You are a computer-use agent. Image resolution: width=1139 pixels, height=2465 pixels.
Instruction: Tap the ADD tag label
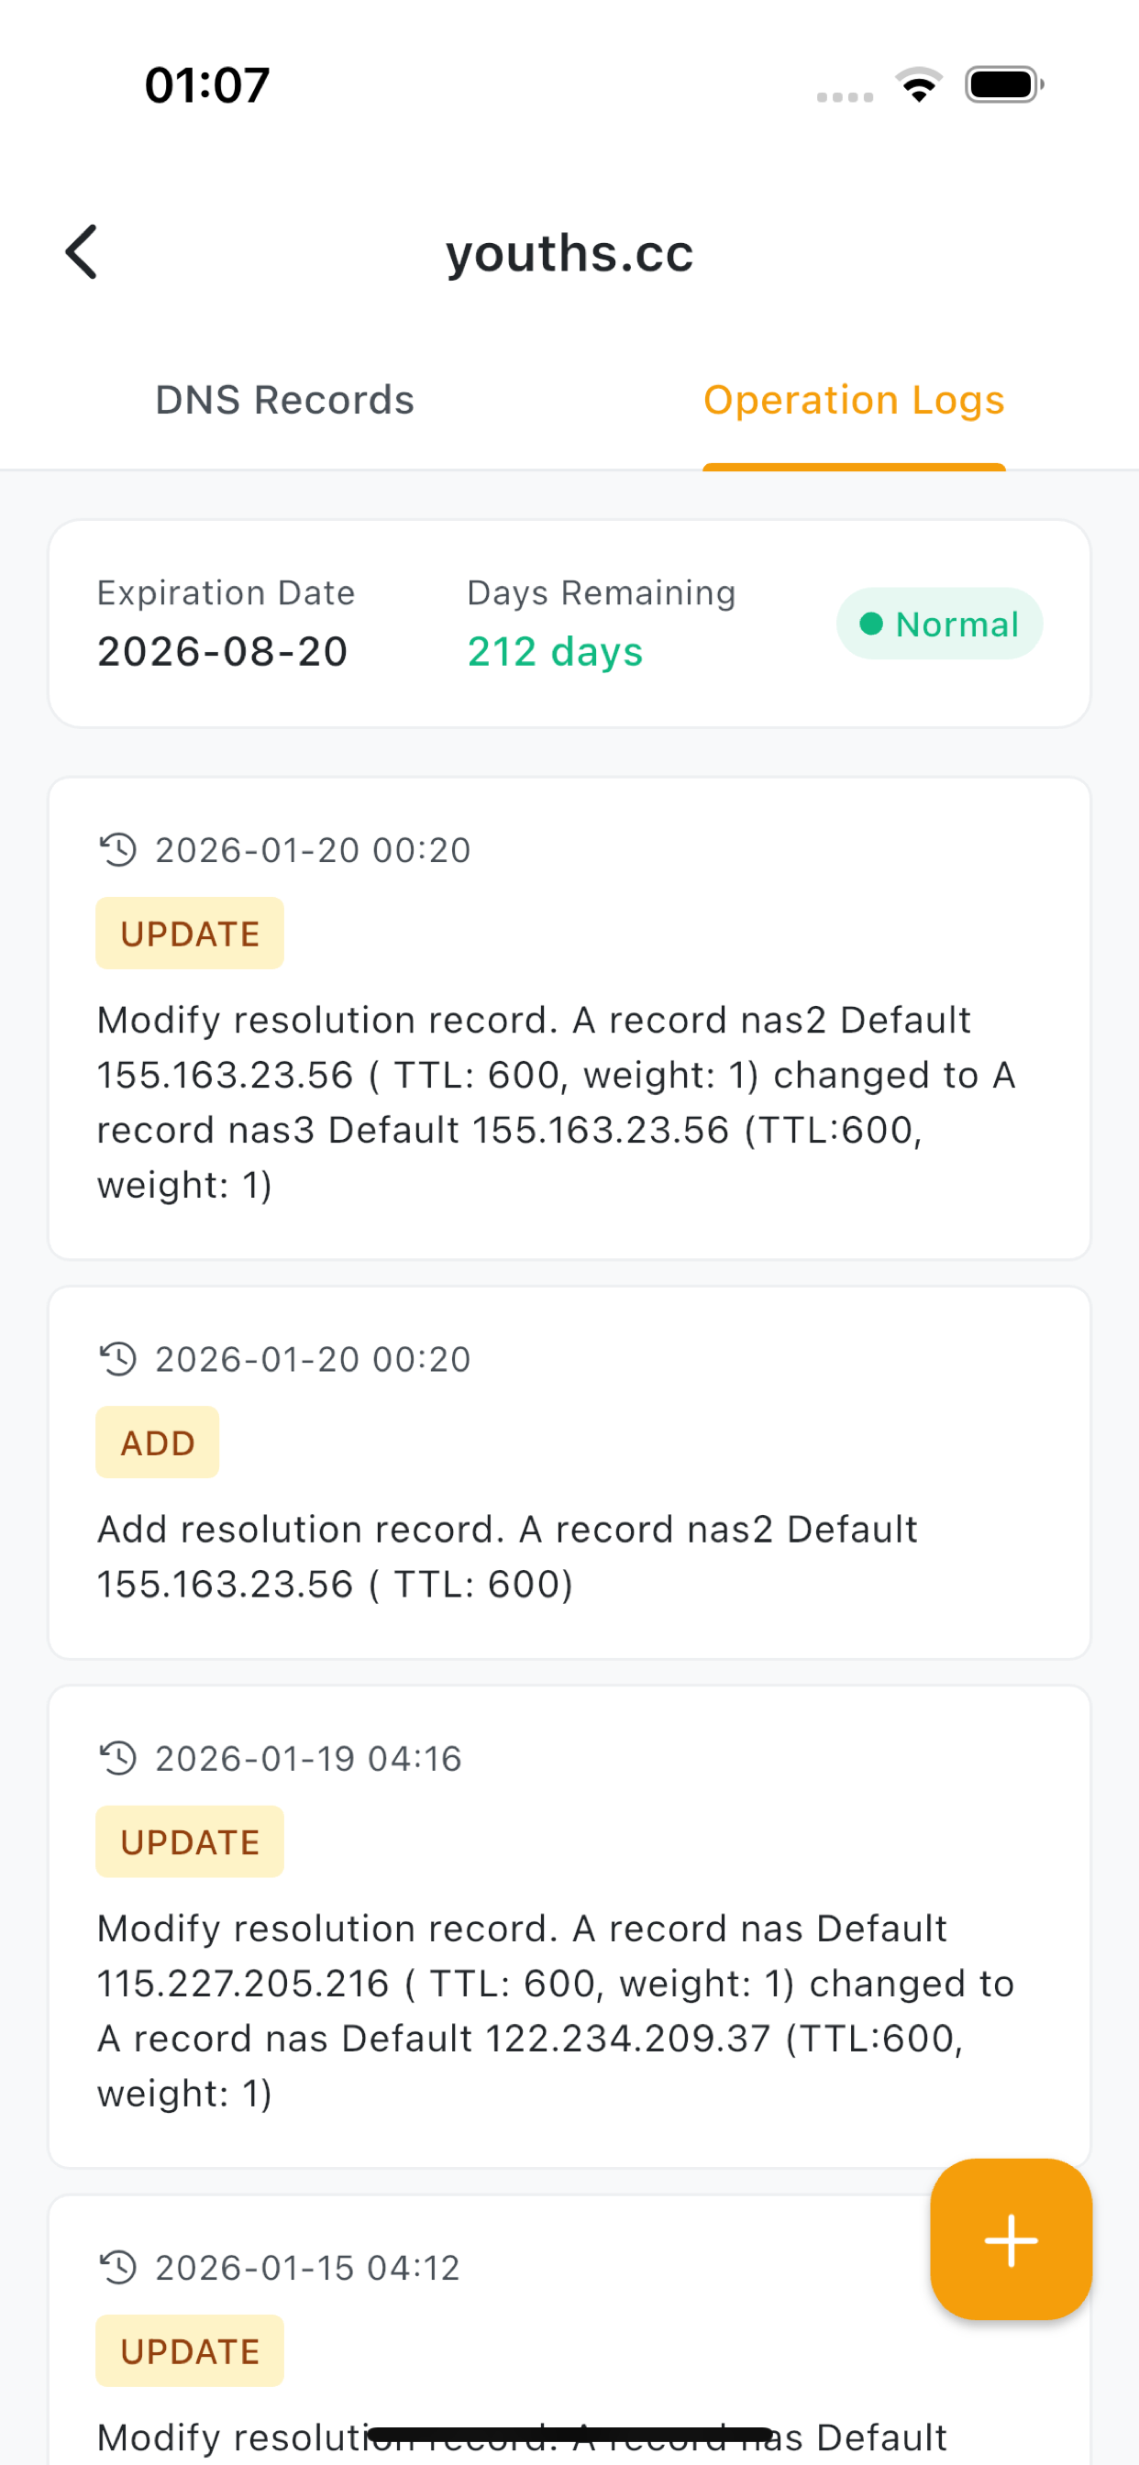[157, 1443]
